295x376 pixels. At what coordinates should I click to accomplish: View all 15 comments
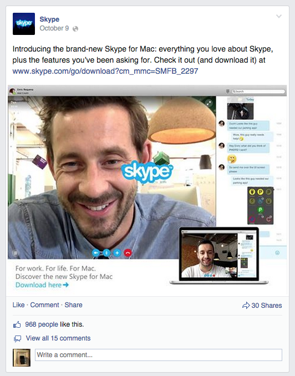58,338
